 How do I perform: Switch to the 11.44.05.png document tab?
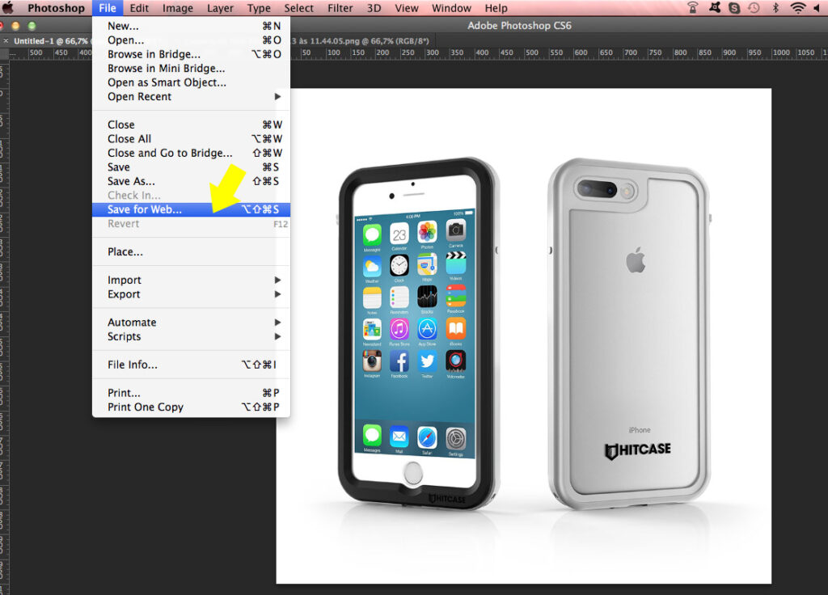[361, 40]
